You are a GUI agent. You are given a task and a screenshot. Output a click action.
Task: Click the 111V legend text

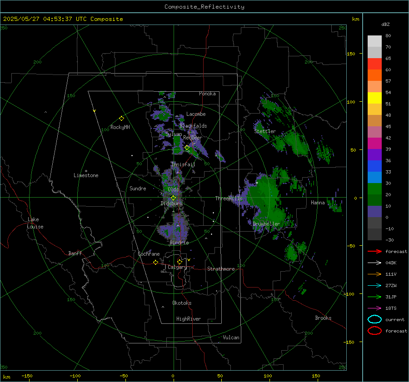click(391, 274)
